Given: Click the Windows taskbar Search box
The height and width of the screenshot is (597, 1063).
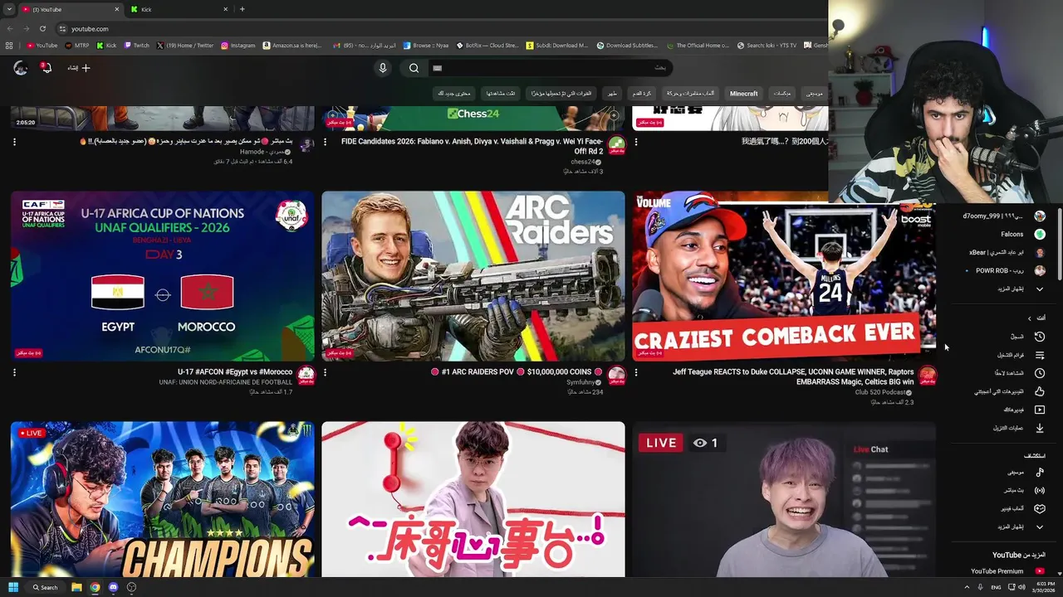Looking at the screenshot, I should (x=46, y=587).
